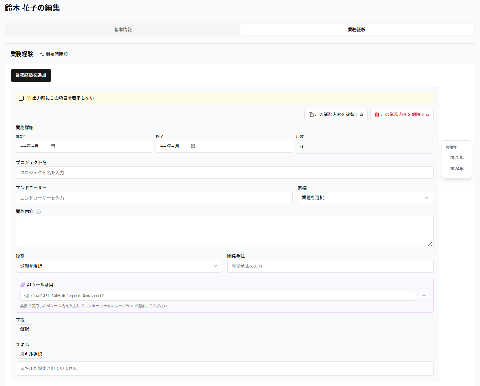
Task: Focus the プロジェクト名 input field
Action: coord(225,173)
